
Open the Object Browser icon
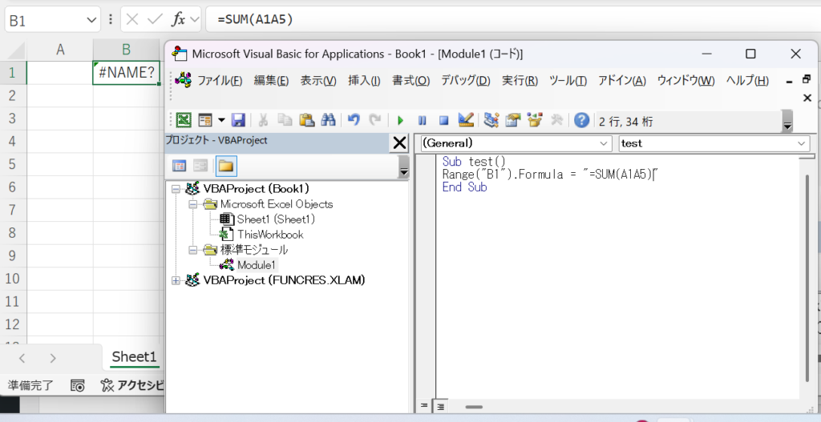(x=535, y=121)
